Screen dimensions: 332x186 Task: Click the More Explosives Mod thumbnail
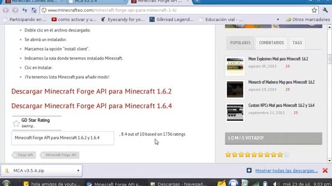click(x=235, y=66)
